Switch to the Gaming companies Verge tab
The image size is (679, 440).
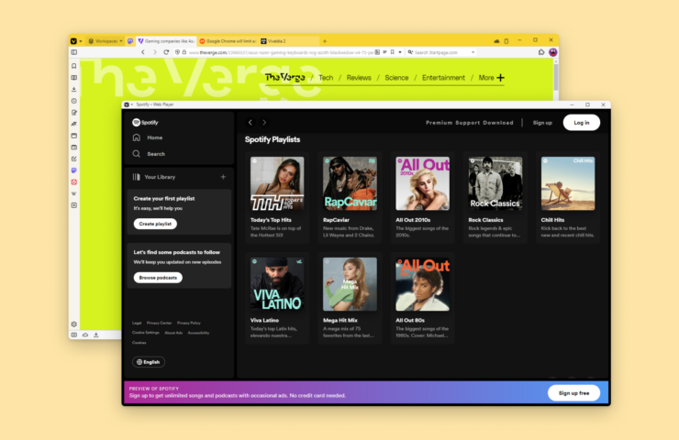[x=166, y=41]
